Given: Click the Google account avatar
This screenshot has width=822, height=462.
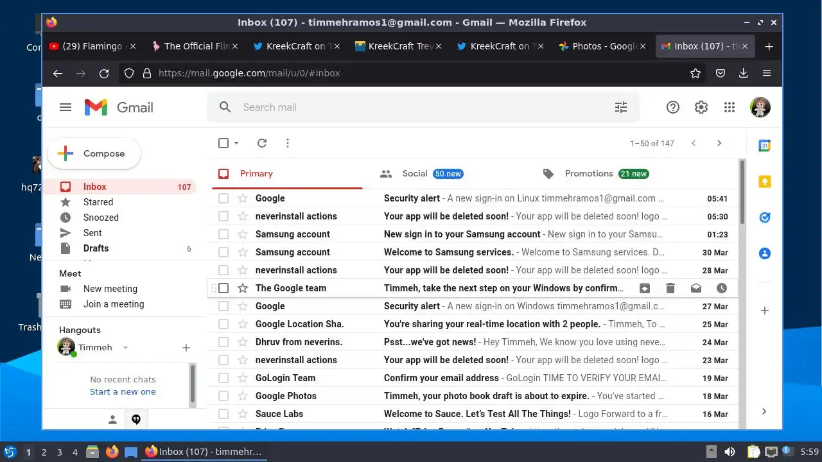Looking at the screenshot, I should [760, 107].
